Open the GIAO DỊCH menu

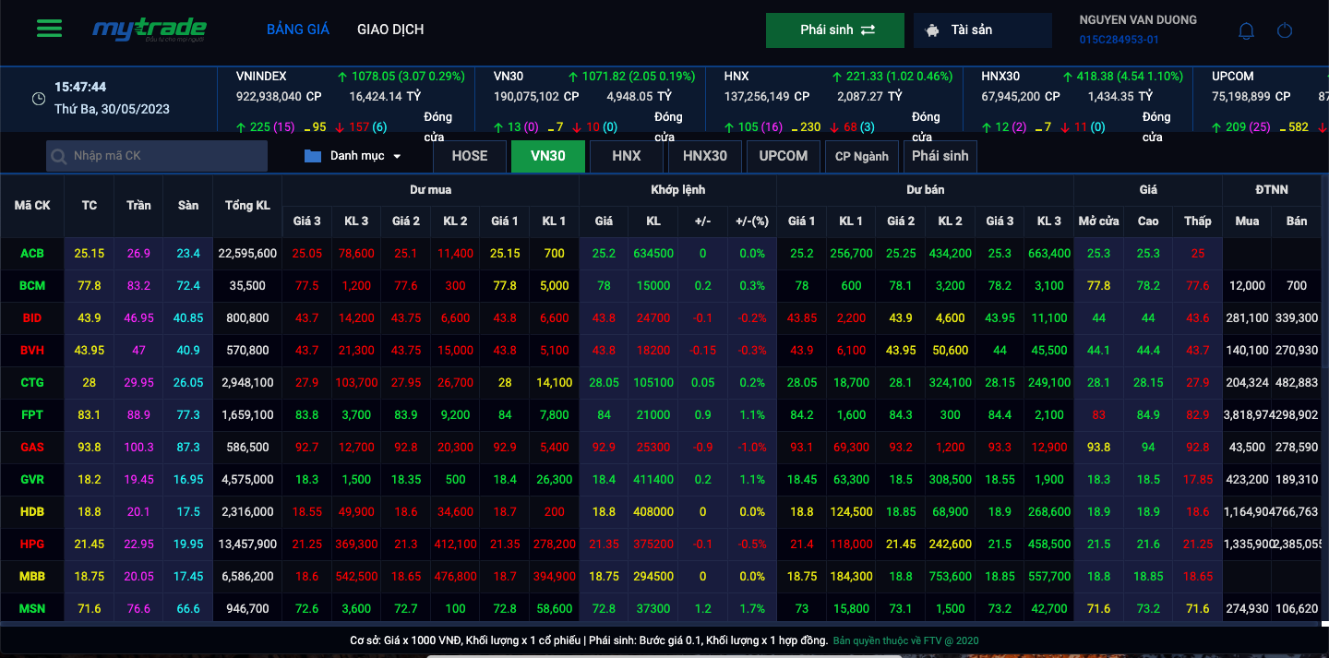[390, 30]
